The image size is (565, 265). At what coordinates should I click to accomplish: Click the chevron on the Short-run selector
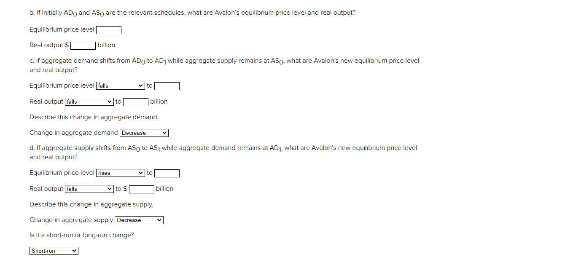click(75, 251)
